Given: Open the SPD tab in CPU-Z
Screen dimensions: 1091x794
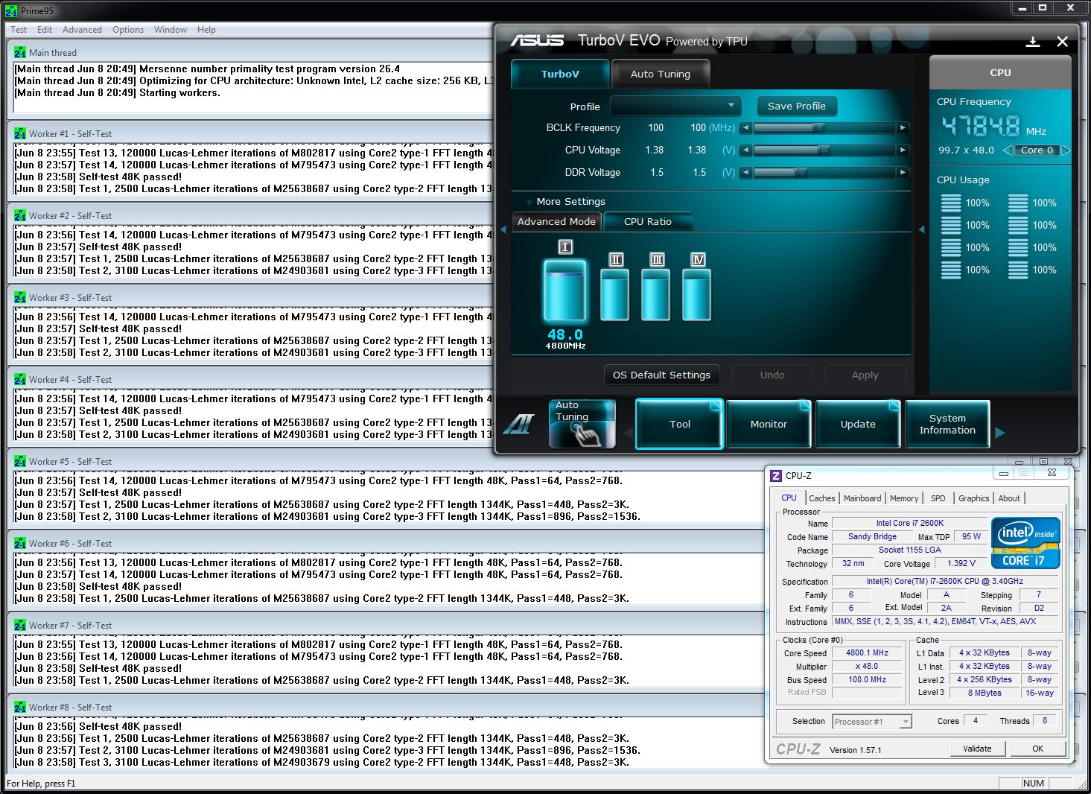Looking at the screenshot, I should coord(938,498).
